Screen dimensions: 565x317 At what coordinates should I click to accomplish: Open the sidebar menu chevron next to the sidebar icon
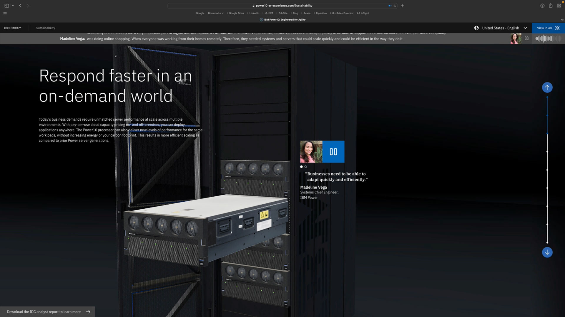tap(13, 6)
